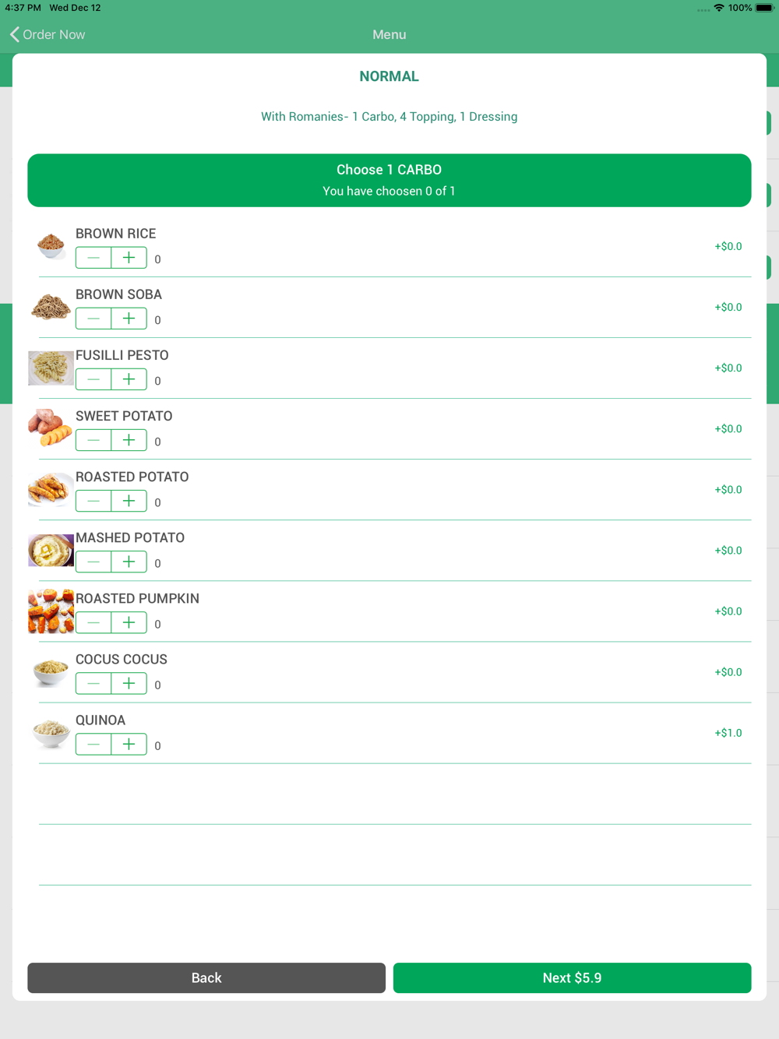Add Mashed Potato with plus icon
The width and height of the screenshot is (779, 1039).
(129, 562)
